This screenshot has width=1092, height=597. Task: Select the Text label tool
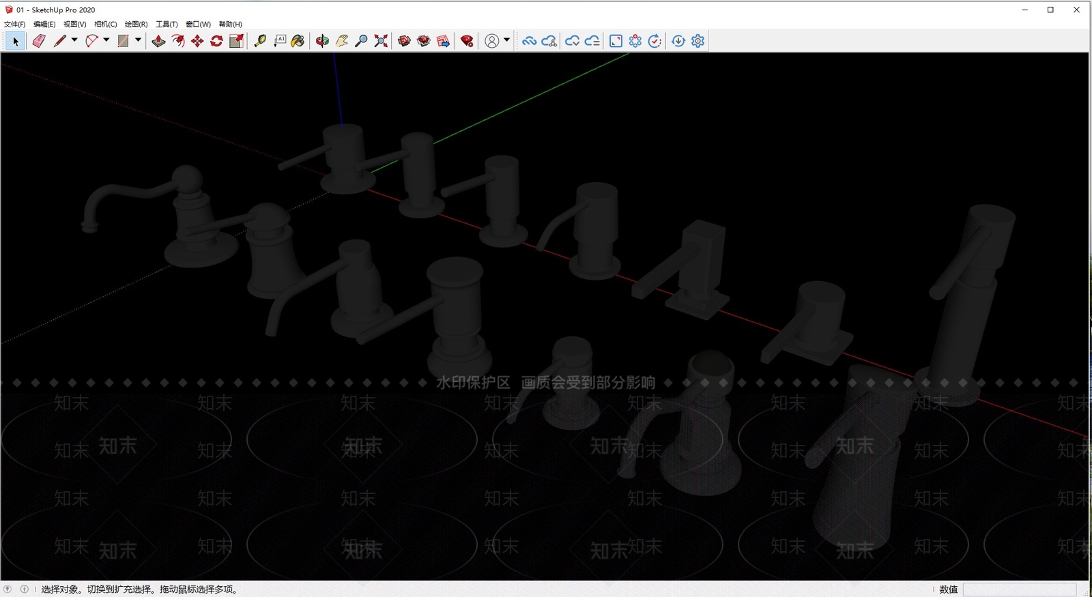coord(280,41)
